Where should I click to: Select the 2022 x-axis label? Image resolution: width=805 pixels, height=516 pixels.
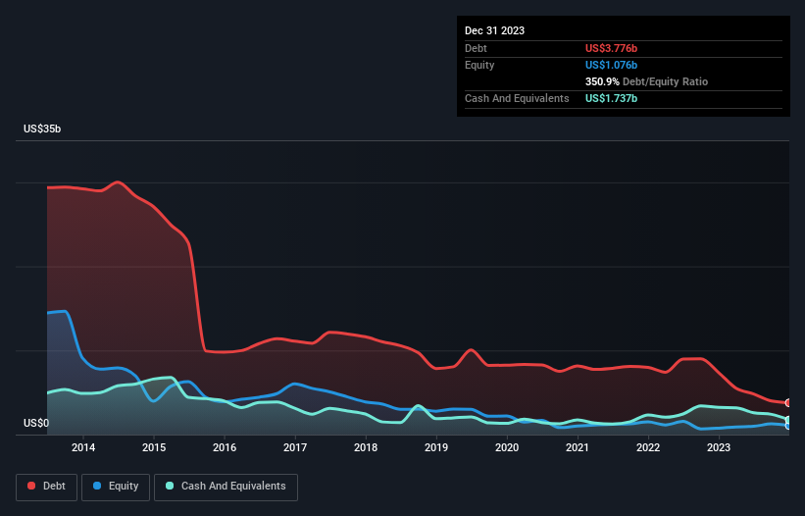pos(648,447)
